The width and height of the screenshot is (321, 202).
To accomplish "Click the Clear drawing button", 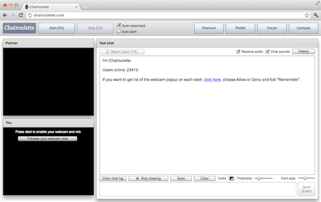I will (x=204, y=178).
